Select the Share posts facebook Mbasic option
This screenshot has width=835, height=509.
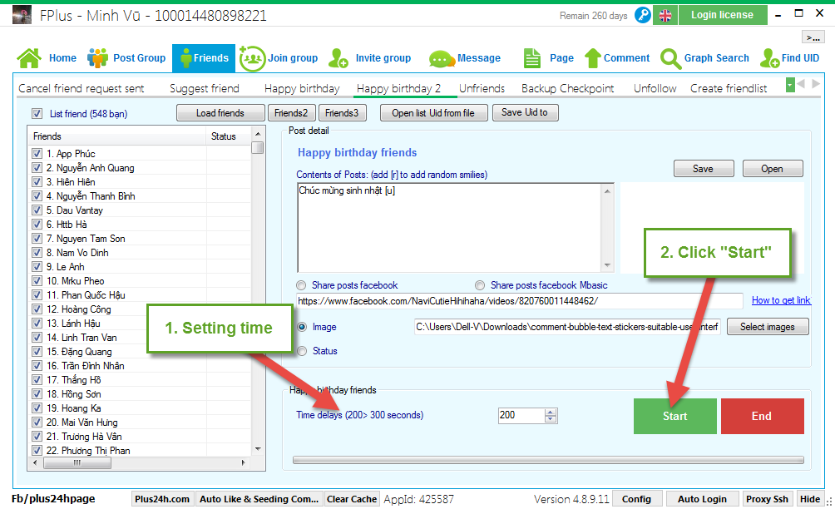point(480,285)
